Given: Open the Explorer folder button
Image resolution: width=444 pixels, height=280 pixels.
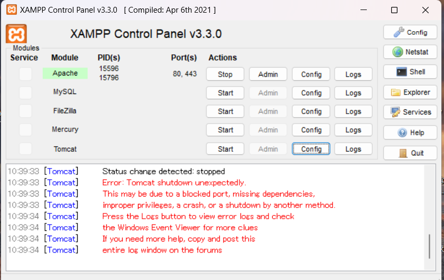Looking at the screenshot, I should point(410,92).
